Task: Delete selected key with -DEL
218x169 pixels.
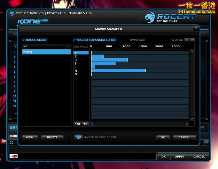Action: tap(85, 124)
